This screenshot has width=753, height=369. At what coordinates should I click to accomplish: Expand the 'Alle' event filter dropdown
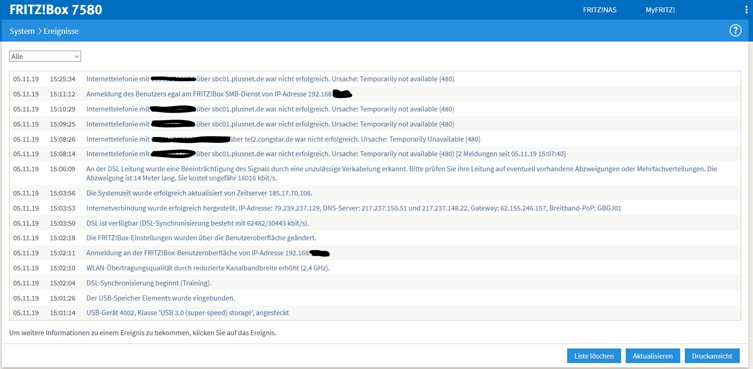(45, 56)
